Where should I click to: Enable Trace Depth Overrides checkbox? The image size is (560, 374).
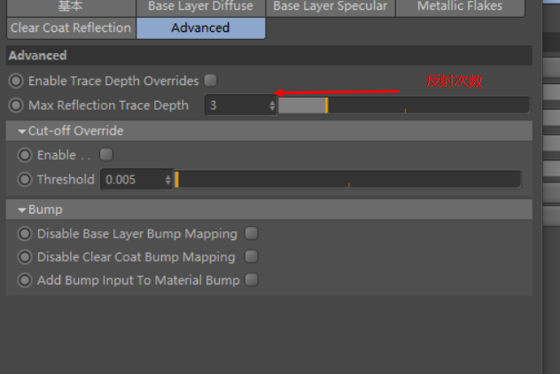click(210, 81)
